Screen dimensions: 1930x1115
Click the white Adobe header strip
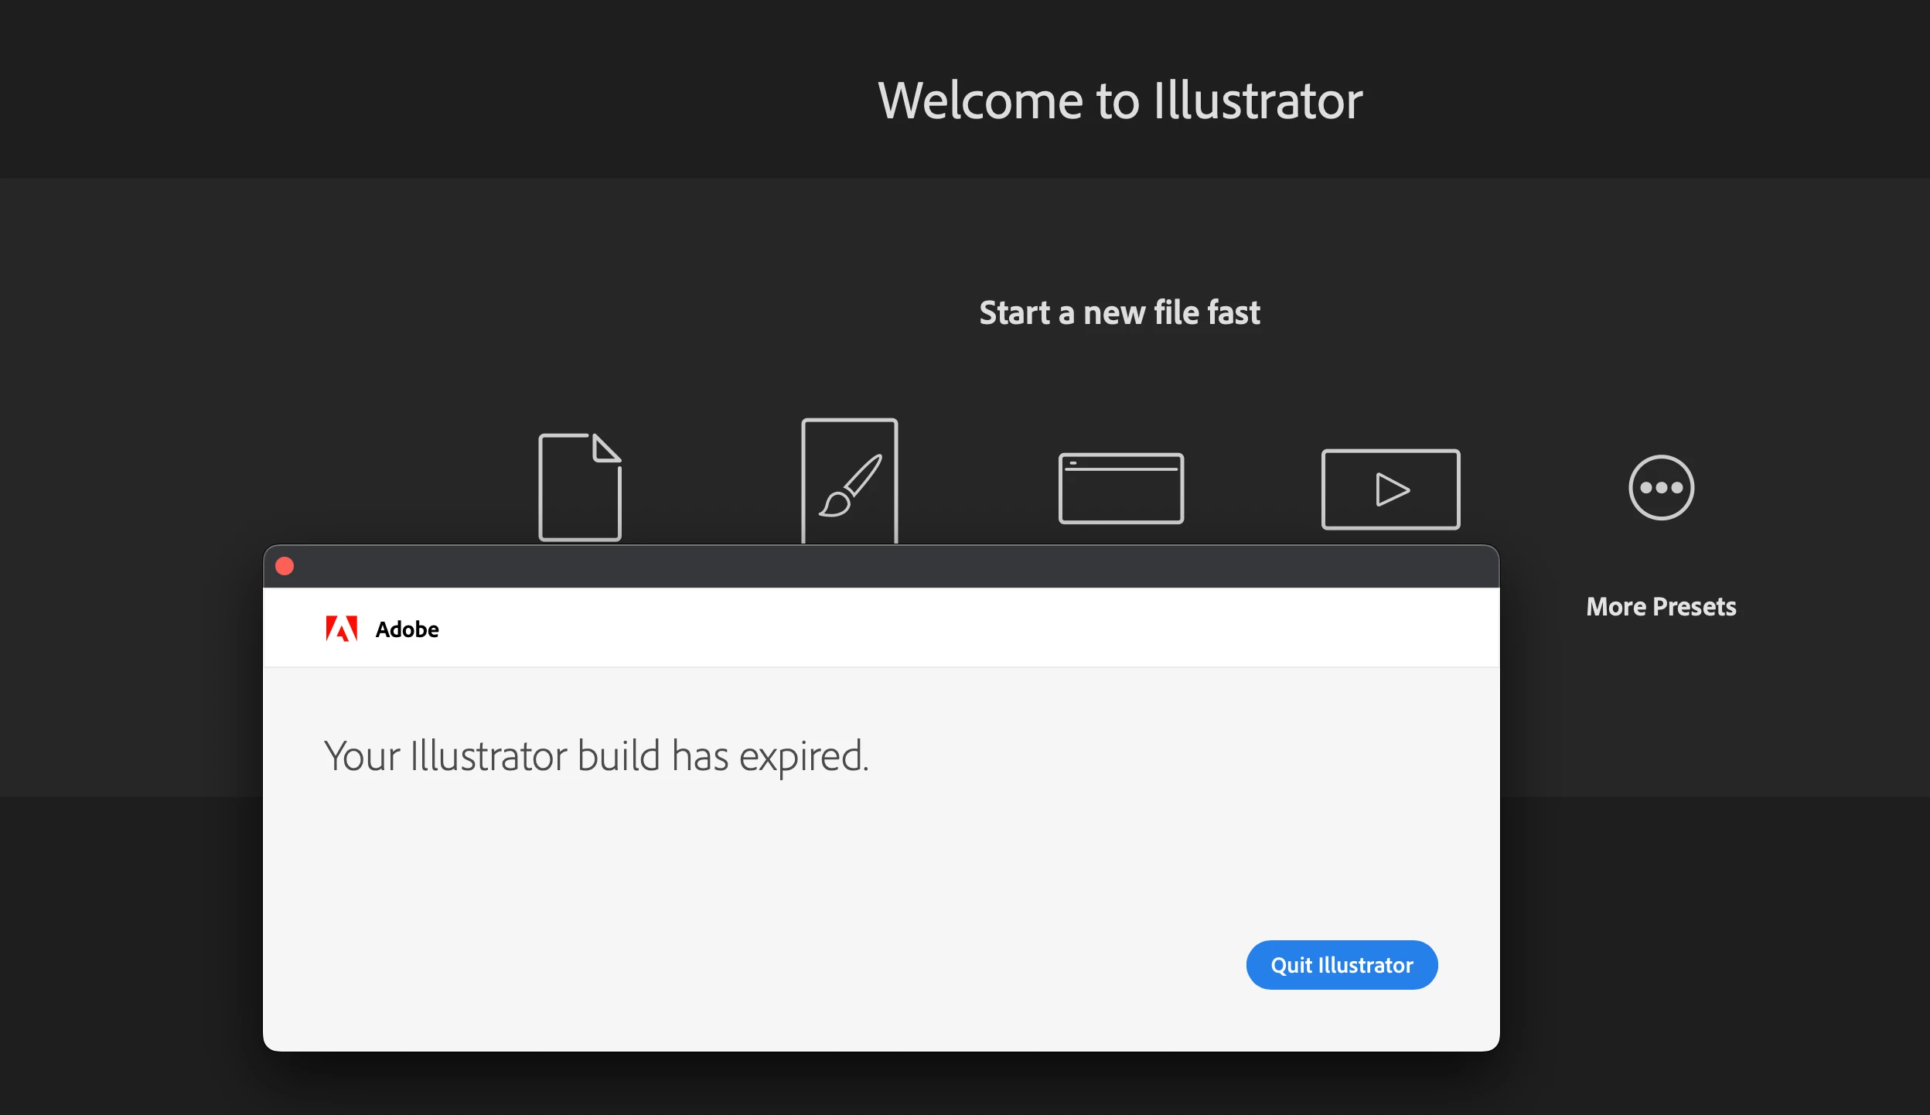pos(928,628)
